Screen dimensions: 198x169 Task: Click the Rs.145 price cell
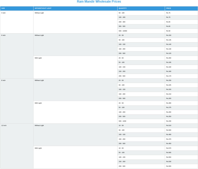tap(181, 40)
